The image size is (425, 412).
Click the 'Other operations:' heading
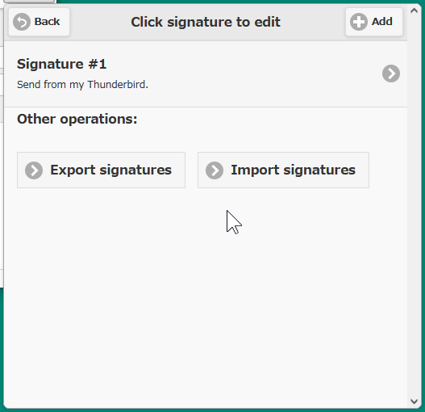click(x=77, y=119)
